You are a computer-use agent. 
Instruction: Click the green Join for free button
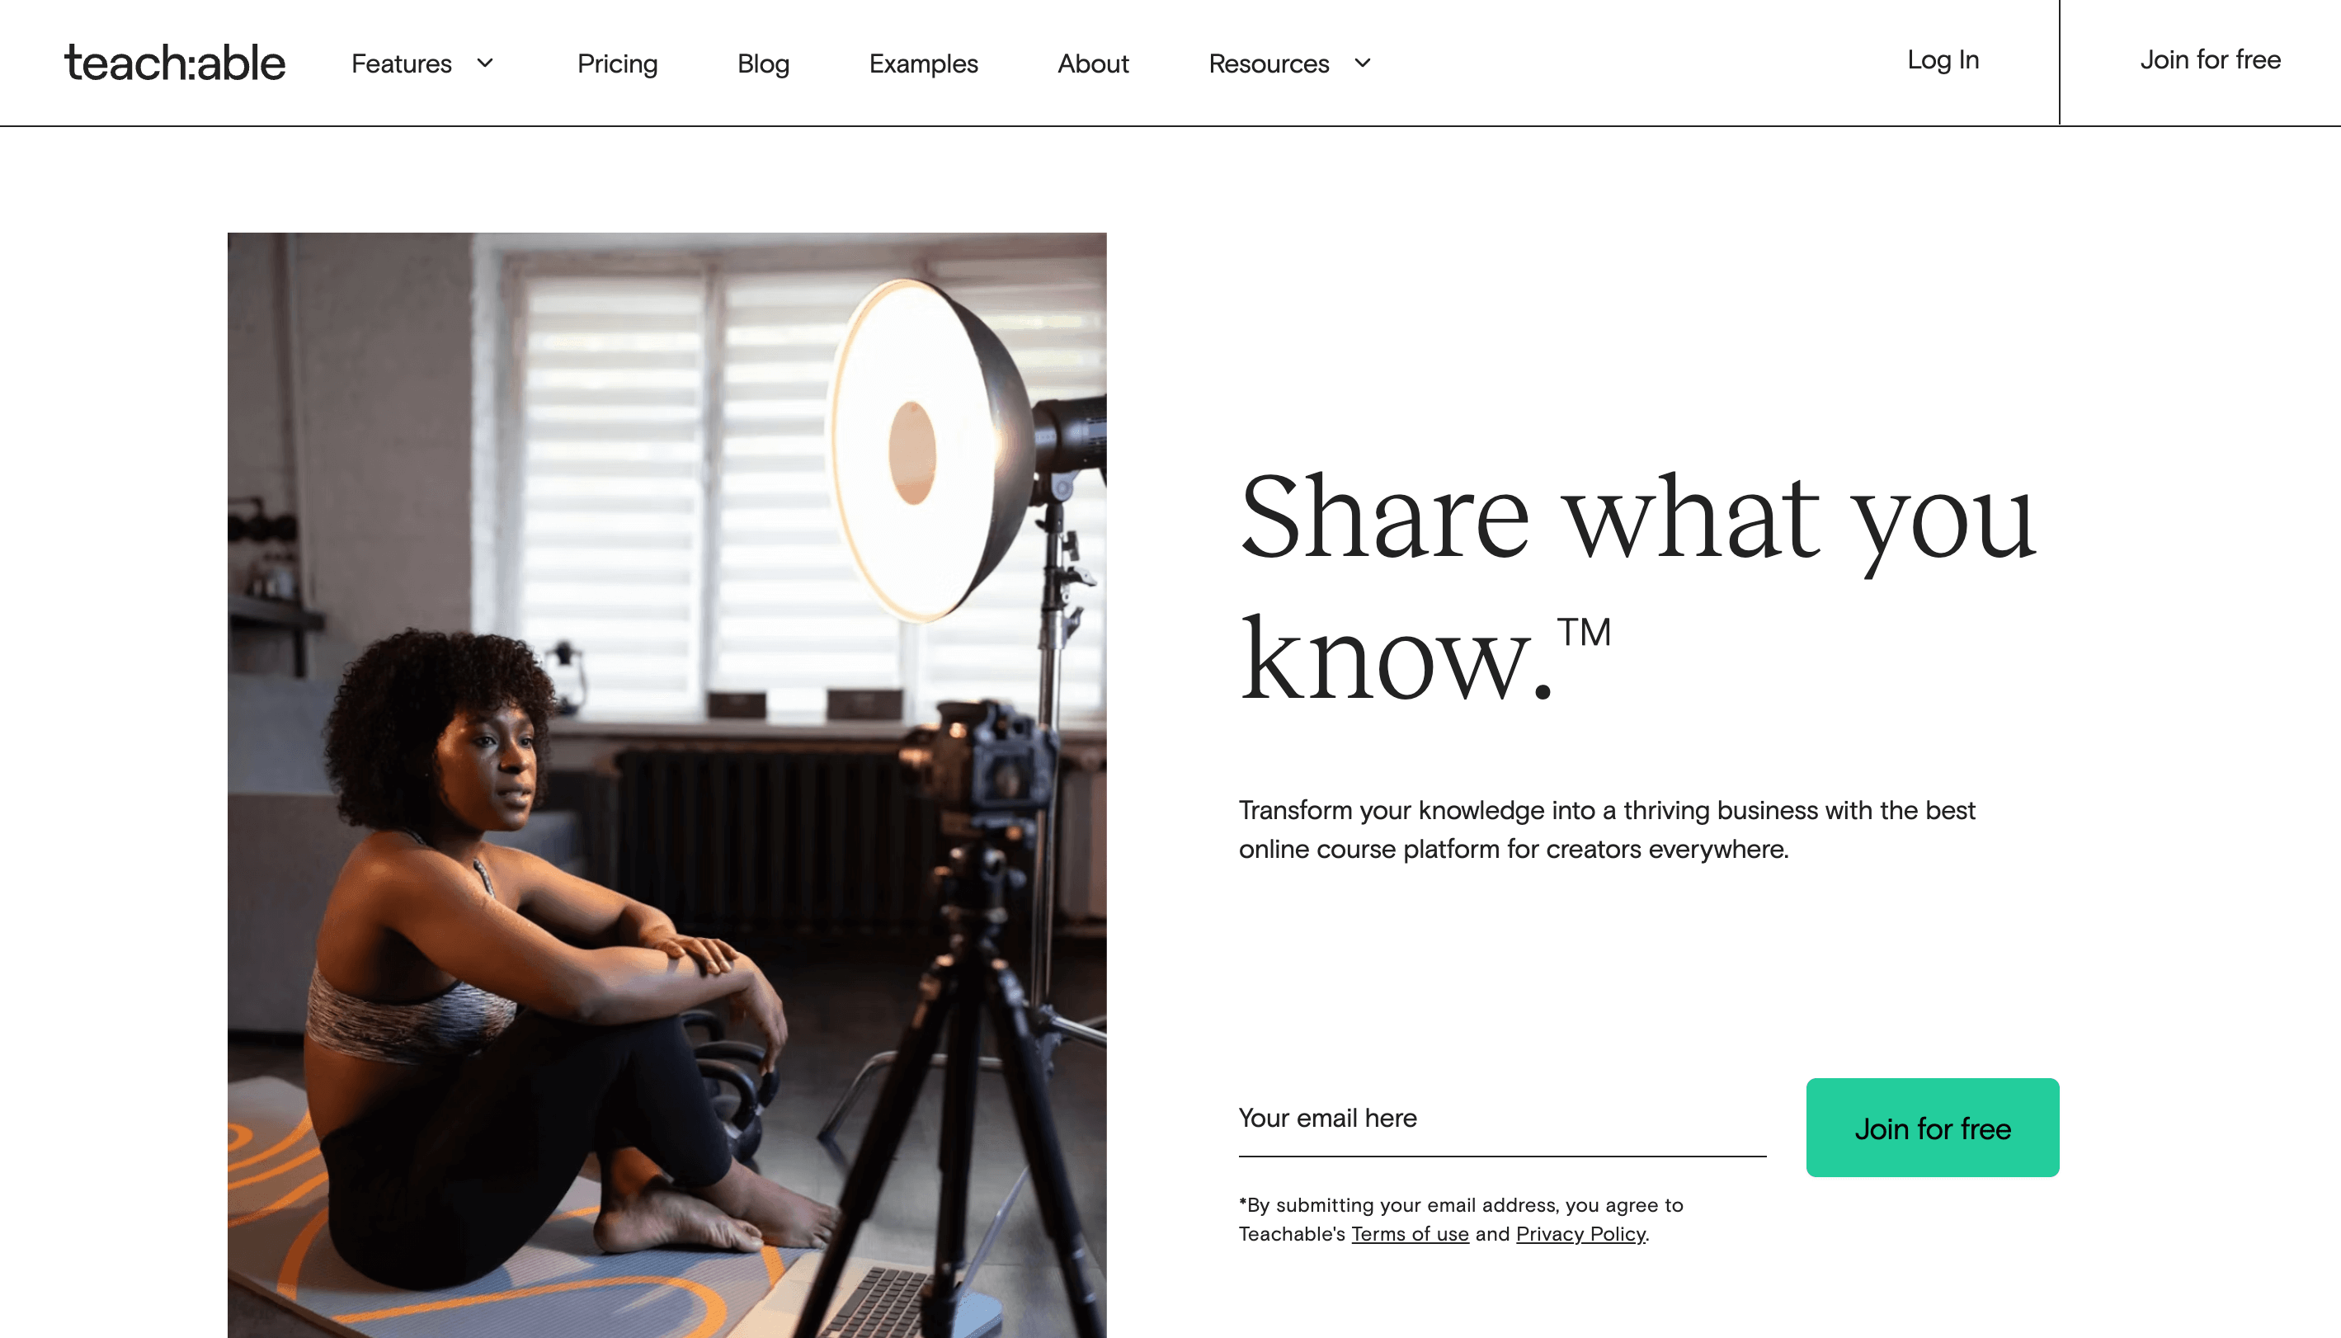(1932, 1128)
